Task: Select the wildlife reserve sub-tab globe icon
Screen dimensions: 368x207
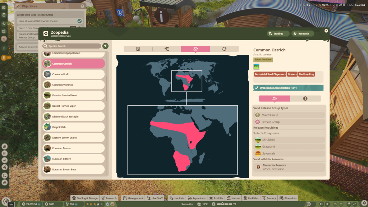Action: pyautogui.click(x=274, y=98)
